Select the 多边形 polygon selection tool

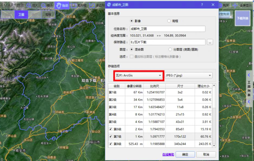tap(97, 6)
